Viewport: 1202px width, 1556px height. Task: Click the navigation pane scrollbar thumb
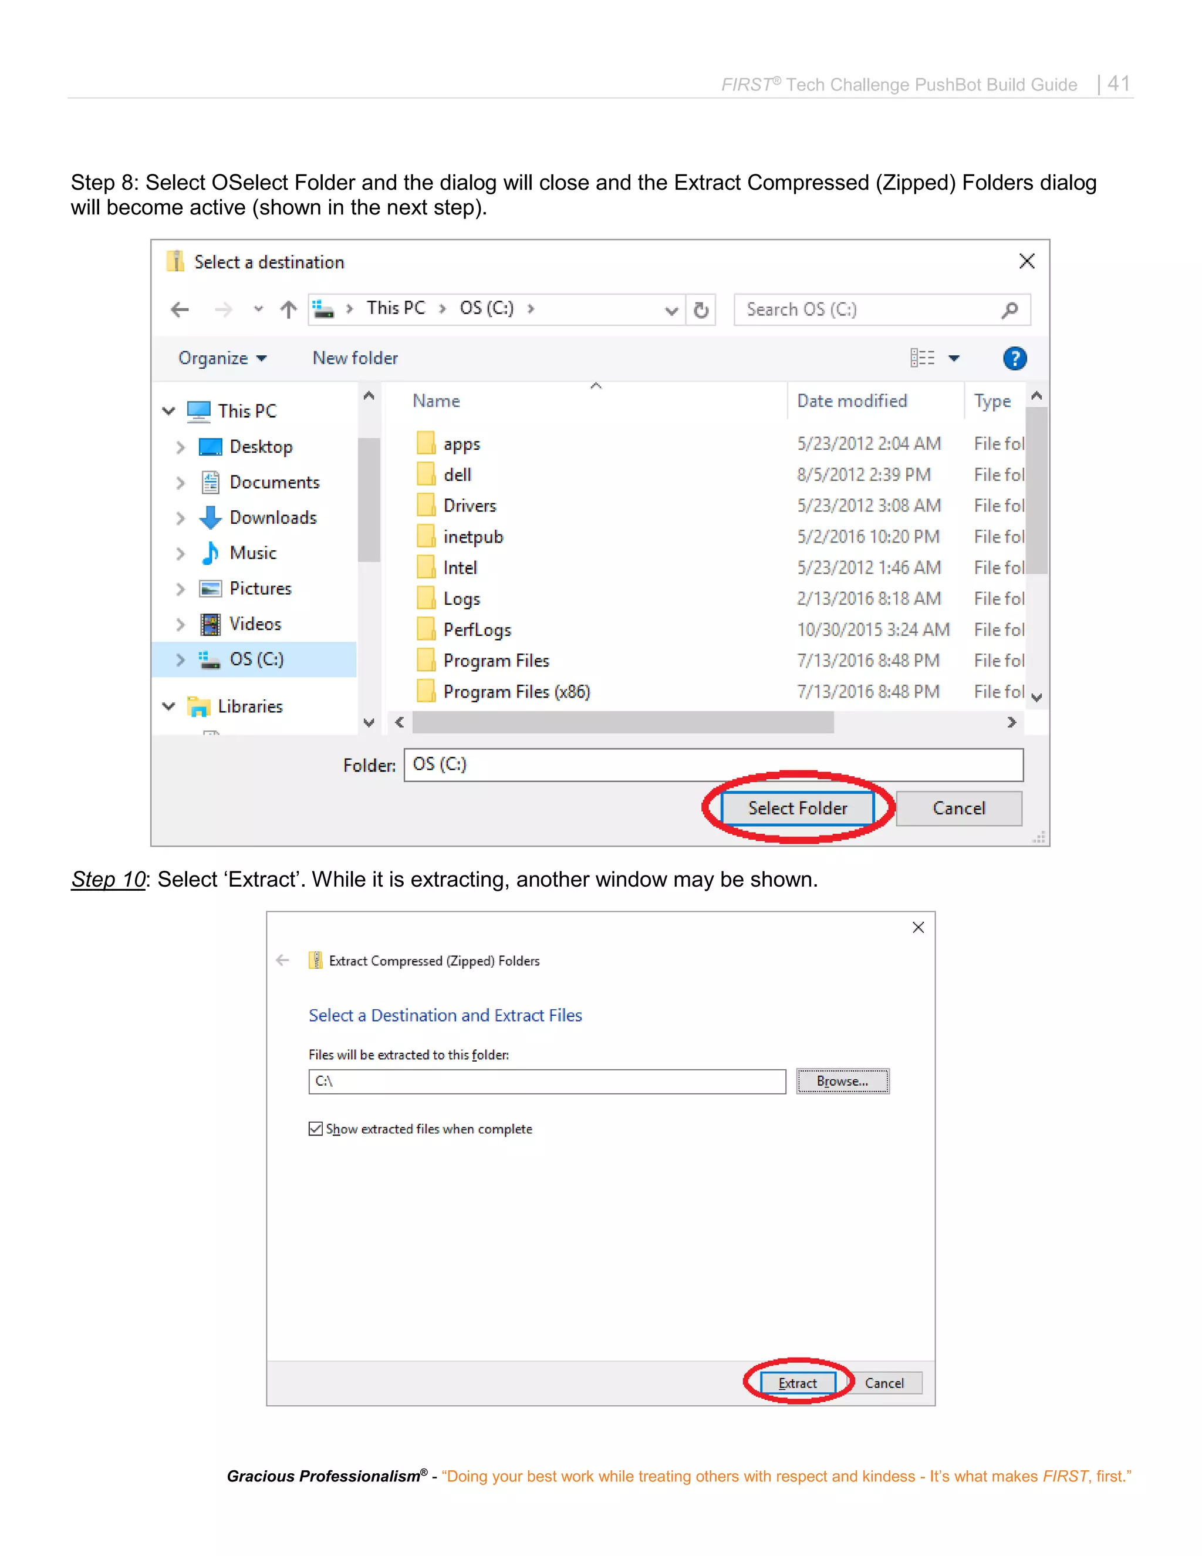point(369,500)
